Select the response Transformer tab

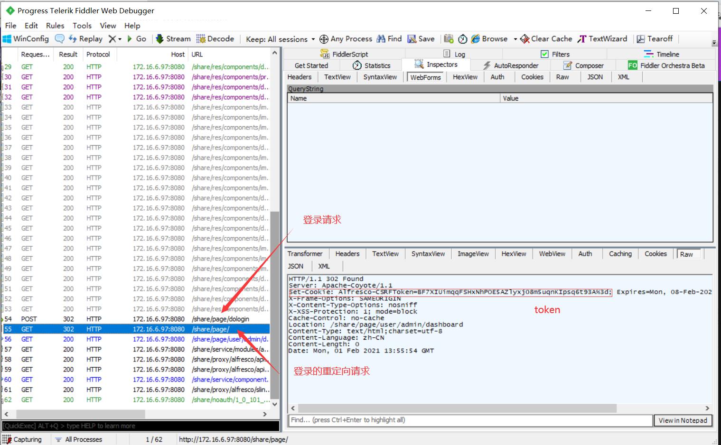coord(305,254)
